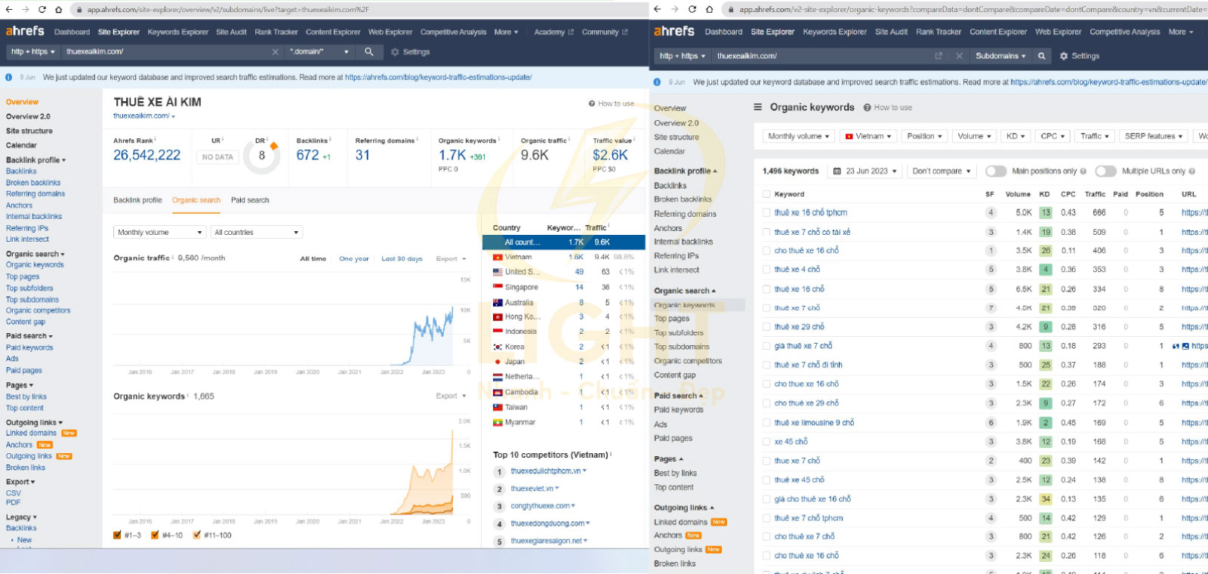The height and width of the screenshot is (574, 1208).
Task: Select Last 30 days chart range
Action: (402, 258)
